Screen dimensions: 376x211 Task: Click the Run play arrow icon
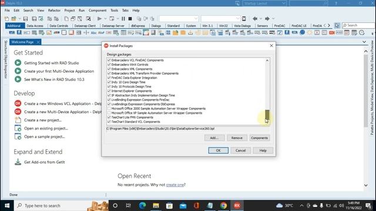(99, 19)
